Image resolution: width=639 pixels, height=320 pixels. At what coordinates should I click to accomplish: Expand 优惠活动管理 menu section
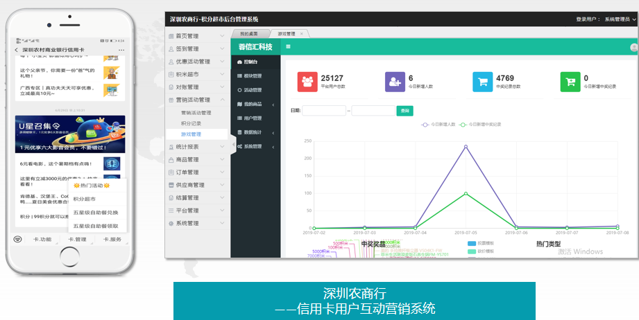point(197,62)
